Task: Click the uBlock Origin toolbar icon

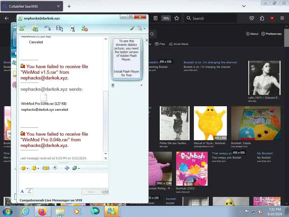Action: tap(272, 18)
